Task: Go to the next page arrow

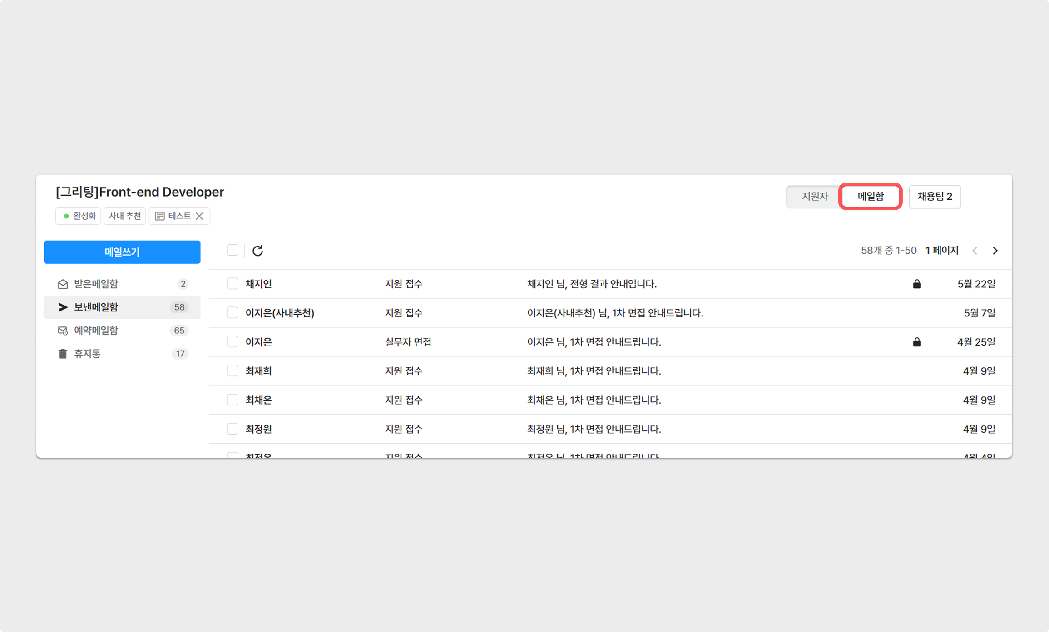Action: coord(995,251)
